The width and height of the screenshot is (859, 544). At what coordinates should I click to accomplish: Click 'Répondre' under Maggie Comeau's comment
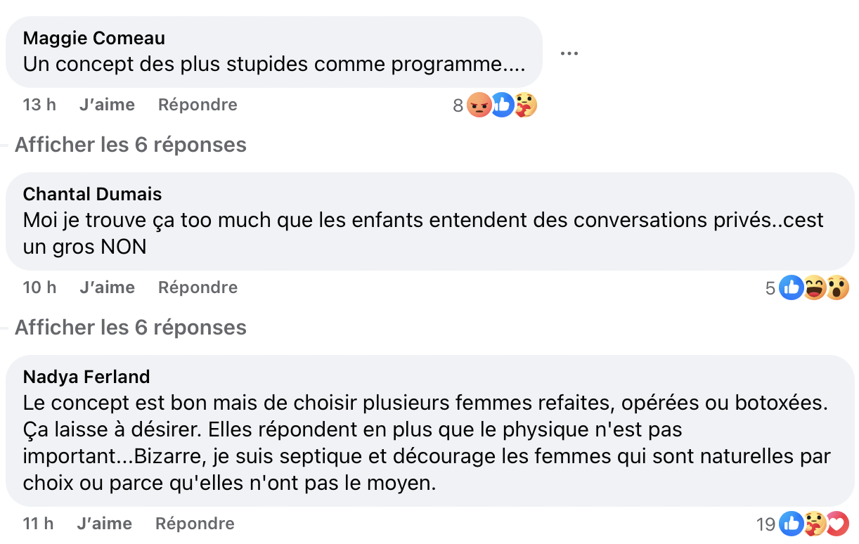pyautogui.click(x=197, y=104)
